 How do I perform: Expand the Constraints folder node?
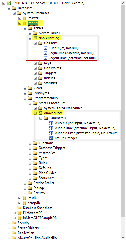click(x=36, y=68)
